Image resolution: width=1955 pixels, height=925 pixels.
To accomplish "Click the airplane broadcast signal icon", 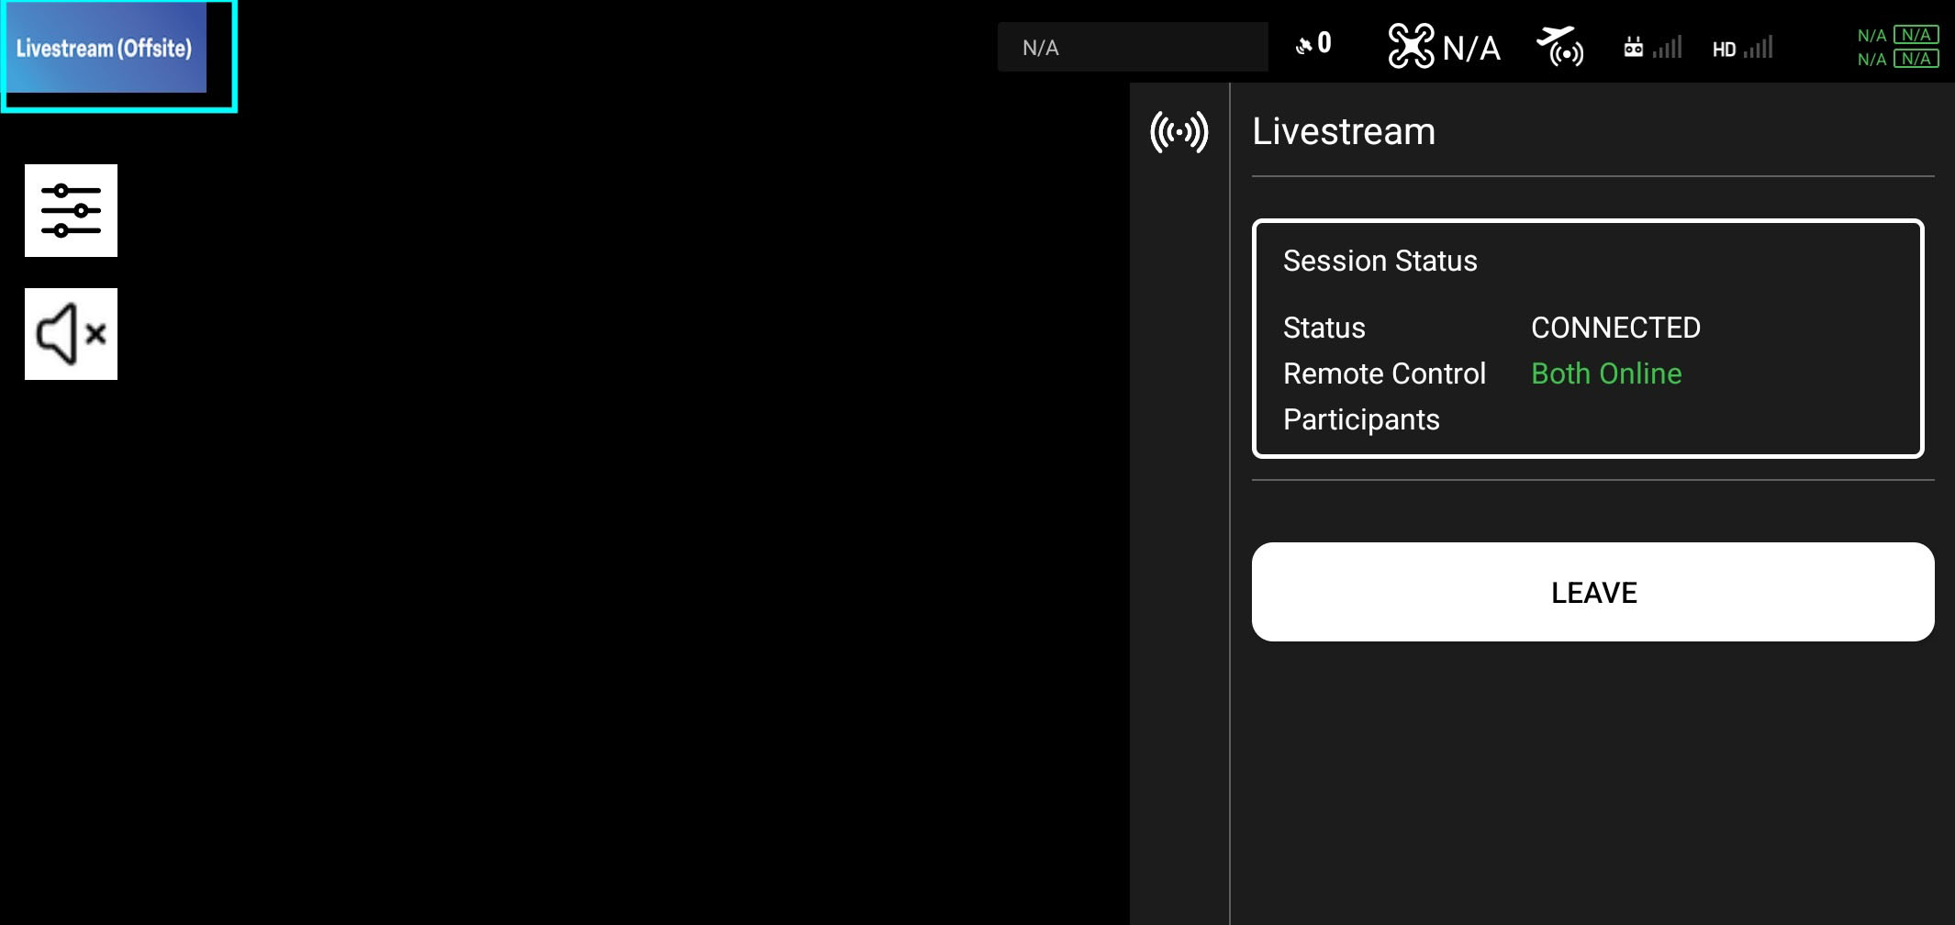I will [x=1559, y=46].
